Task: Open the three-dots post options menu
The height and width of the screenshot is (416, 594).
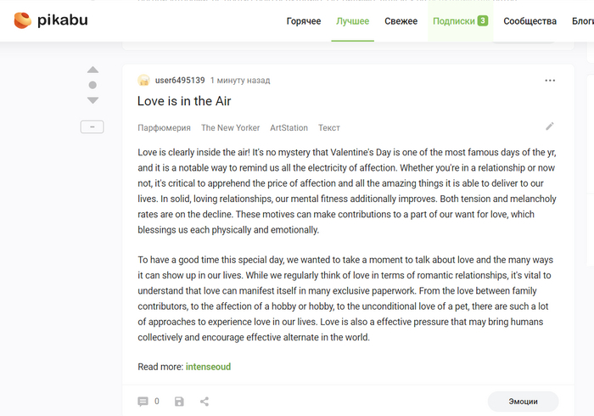Action: pyautogui.click(x=550, y=81)
